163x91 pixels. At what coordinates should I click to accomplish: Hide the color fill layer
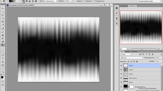click(121, 87)
